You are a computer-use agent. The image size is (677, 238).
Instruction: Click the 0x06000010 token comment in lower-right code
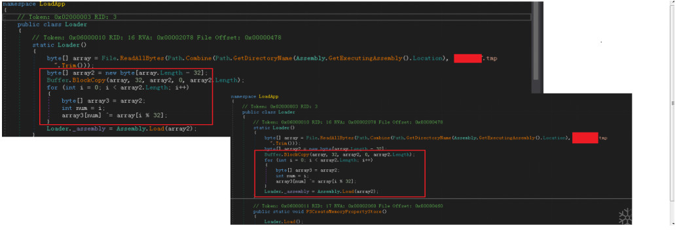348,122
